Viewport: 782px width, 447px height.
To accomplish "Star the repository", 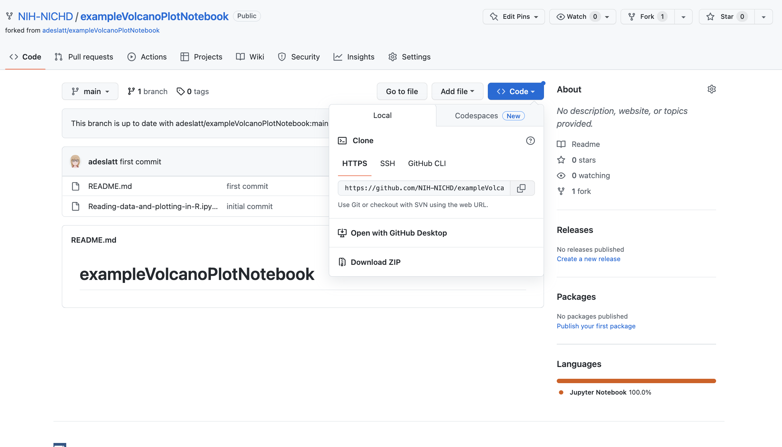I will (727, 16).
